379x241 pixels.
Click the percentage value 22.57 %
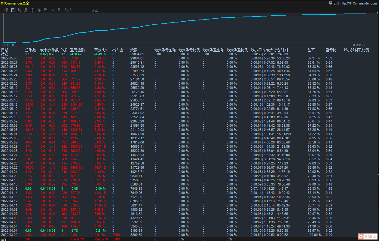(x=100, y=218)
